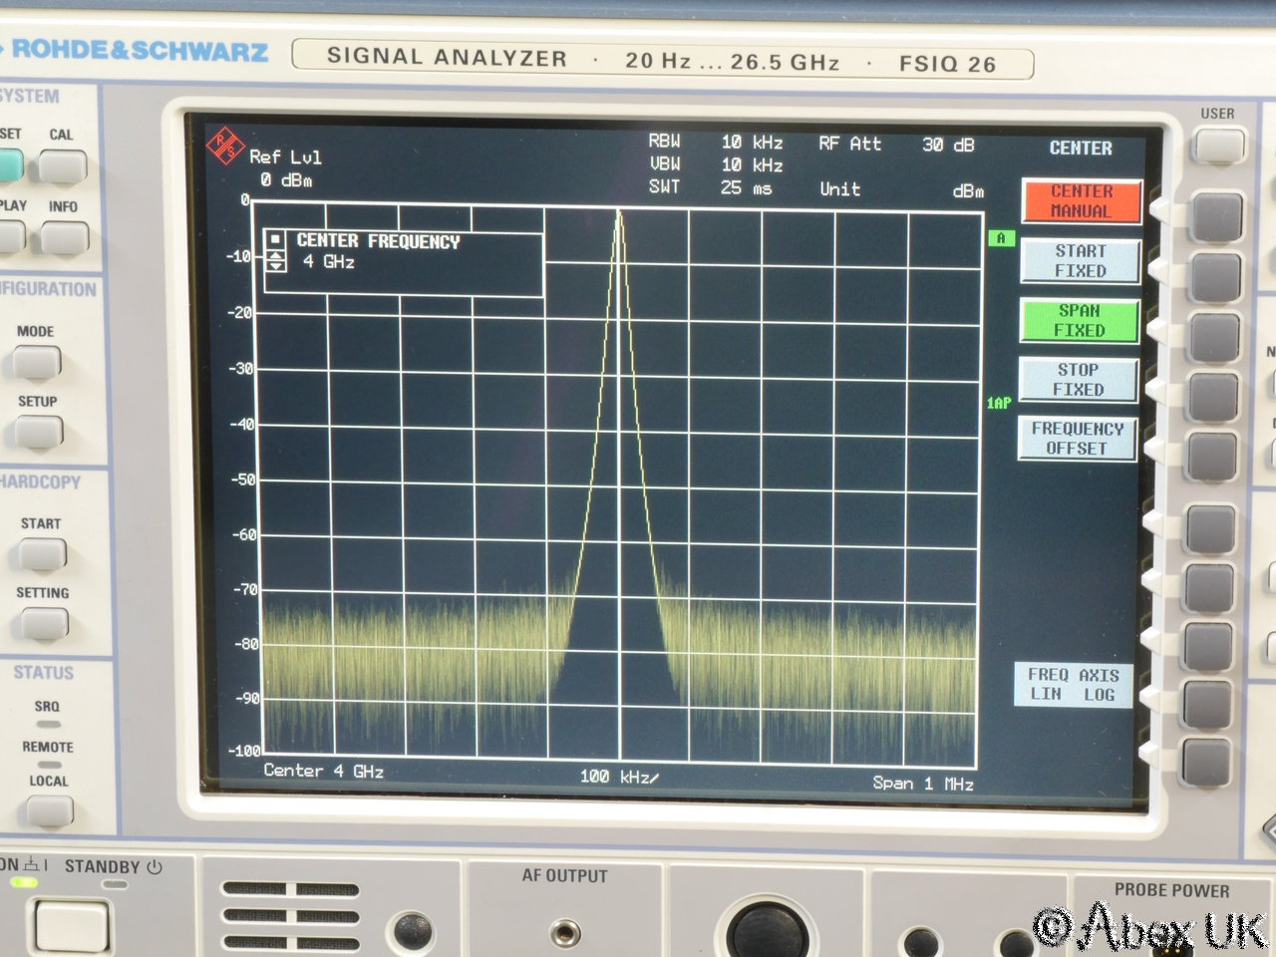Select the green A screen indicator

(x=1001, y=238)
